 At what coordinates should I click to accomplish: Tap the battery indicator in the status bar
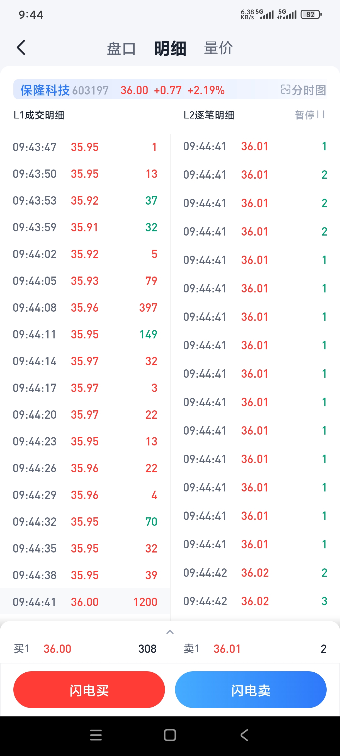(311, 14)
